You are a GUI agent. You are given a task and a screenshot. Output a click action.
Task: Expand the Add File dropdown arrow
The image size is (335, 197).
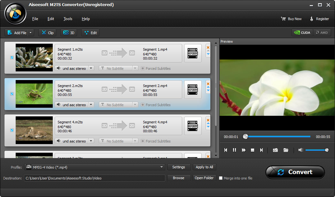(31, 33)
